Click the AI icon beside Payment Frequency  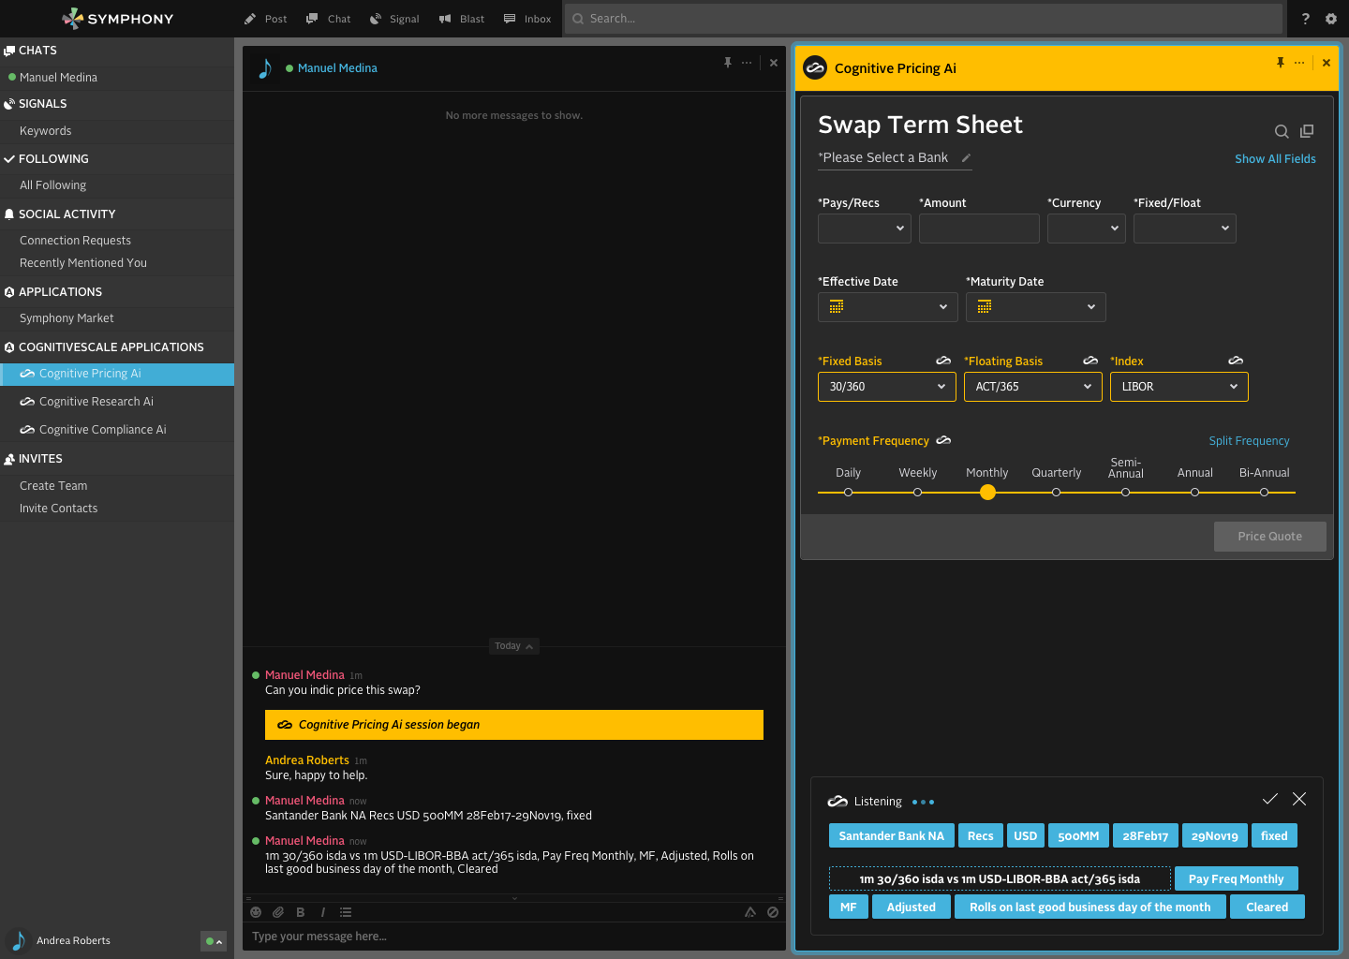click(943, 440)
